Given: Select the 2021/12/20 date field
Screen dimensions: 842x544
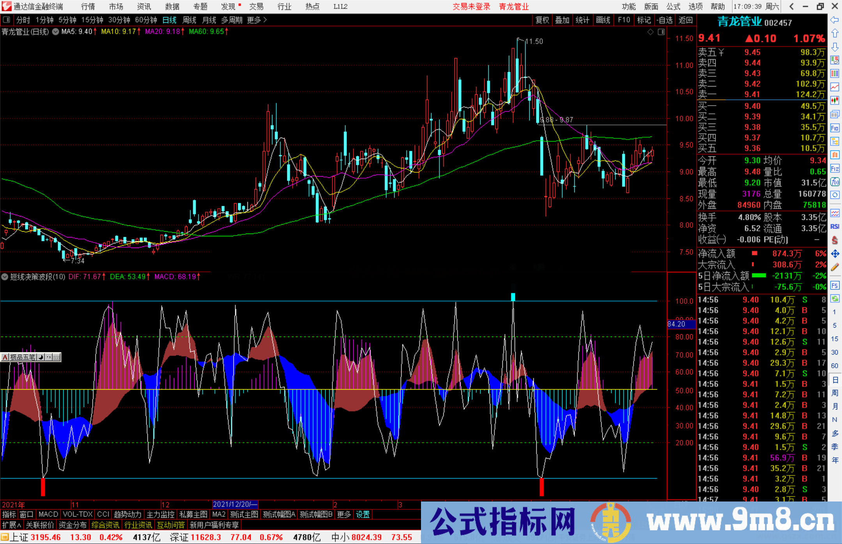Looking at the screenshot, I should click(x=234, y=504).
